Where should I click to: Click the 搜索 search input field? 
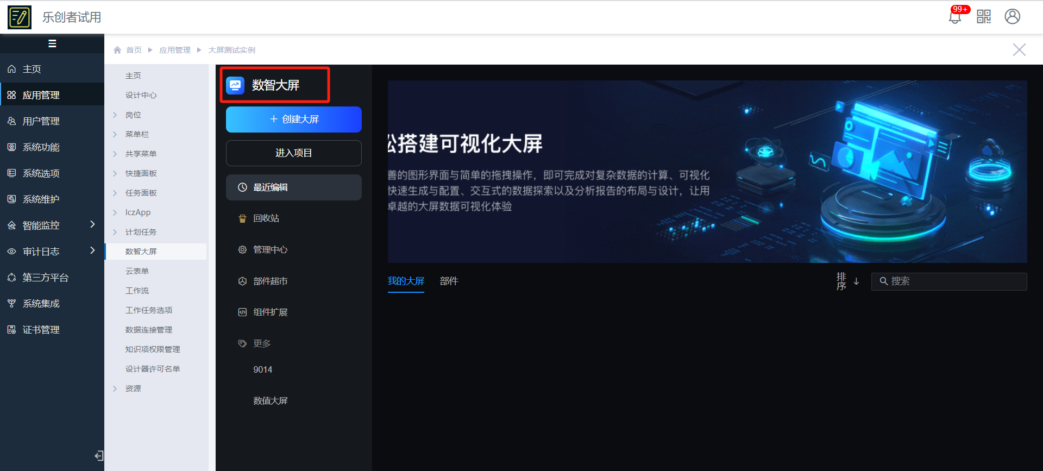(x=956, y=281)
